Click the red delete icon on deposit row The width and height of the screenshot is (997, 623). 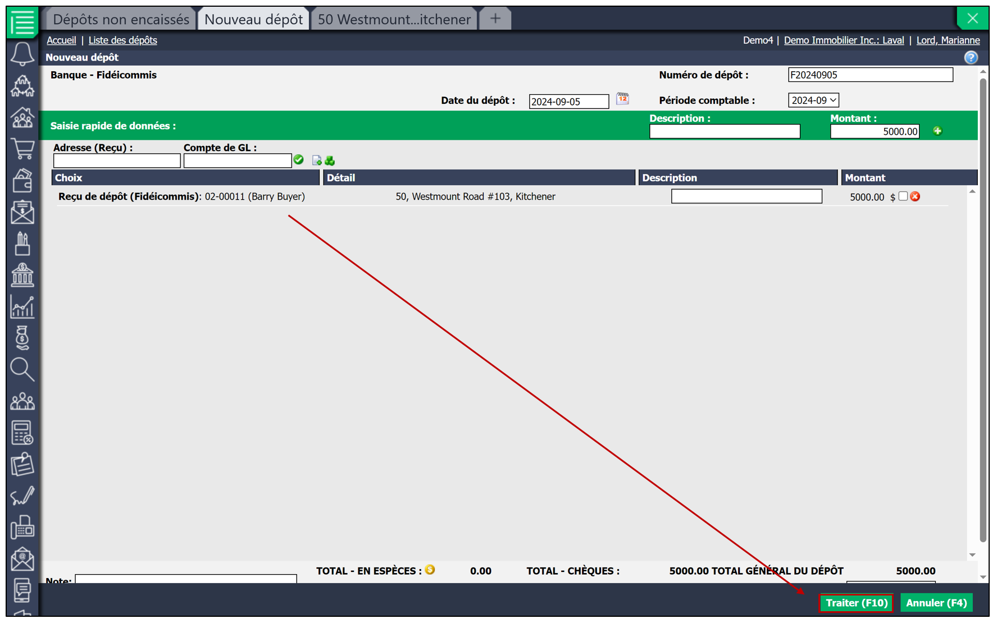click(916, 196)
